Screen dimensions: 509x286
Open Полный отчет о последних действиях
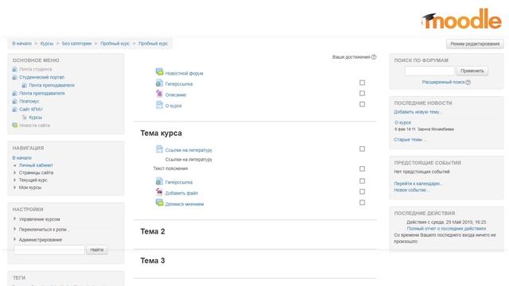click(x=446, y=228)
